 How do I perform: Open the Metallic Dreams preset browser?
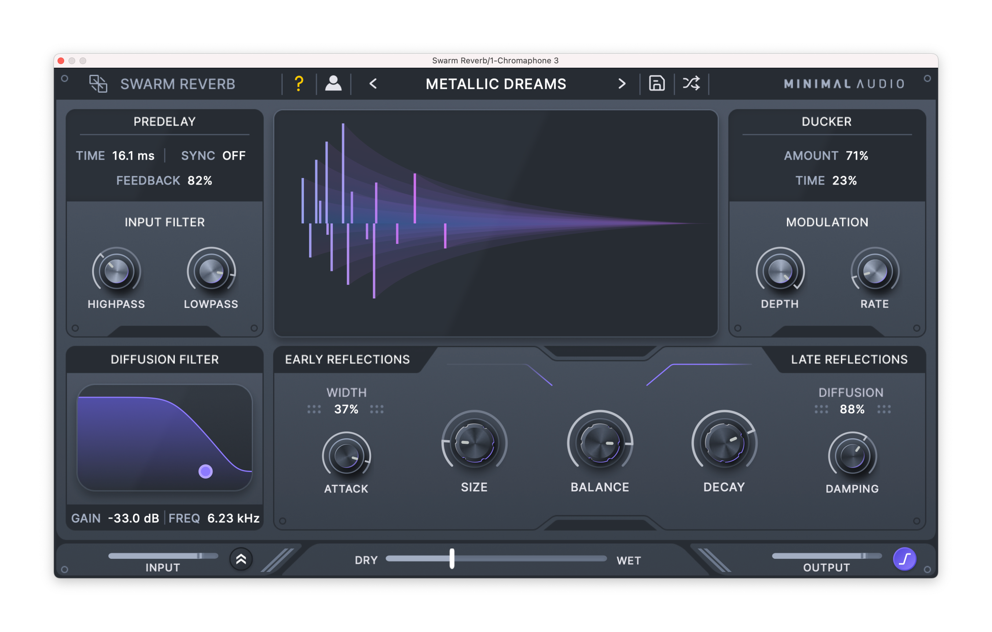(x=496, y=84)
